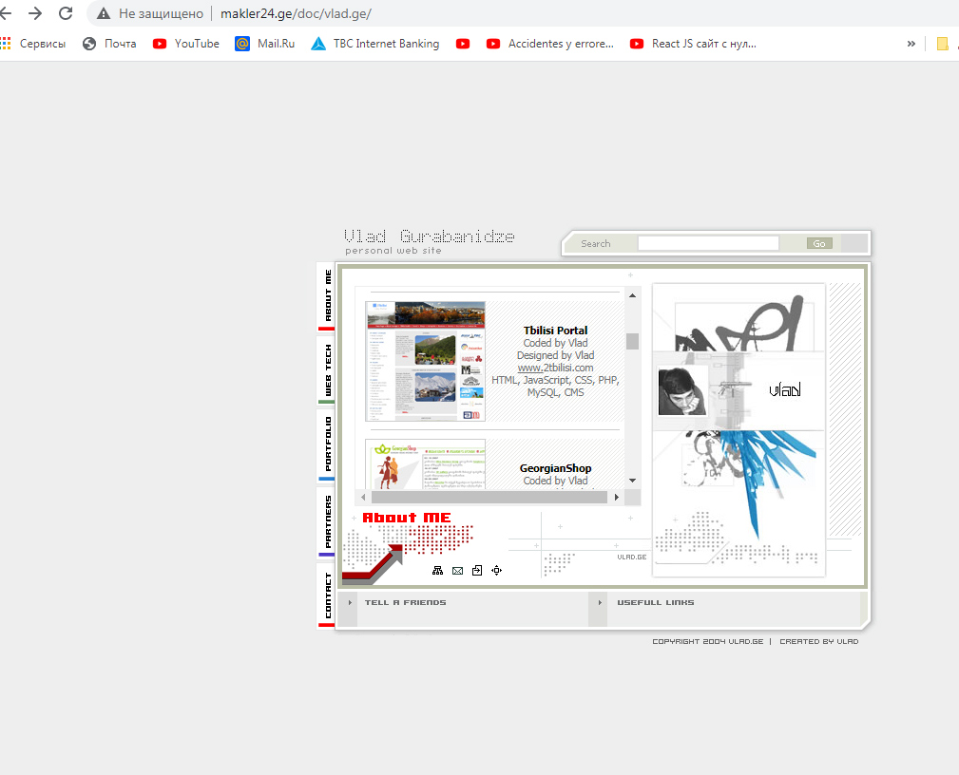Switch to the Portfolio side tab

328,444
